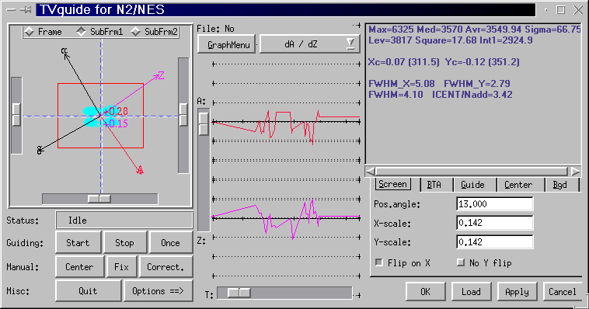The image size is (589, 309).
Task: Click the Correct. button
Action: [x=166, y=266]
